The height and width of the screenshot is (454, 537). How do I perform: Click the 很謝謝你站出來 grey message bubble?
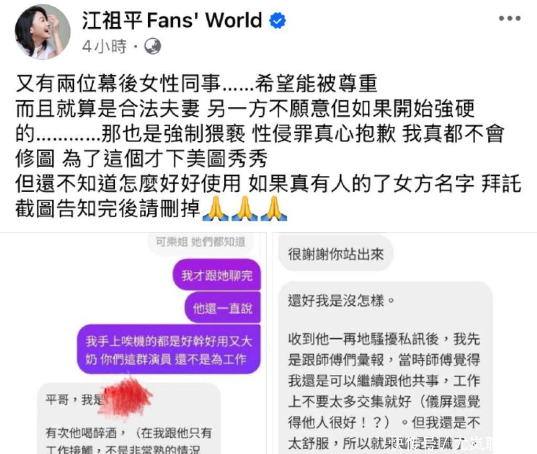[336, 254]
